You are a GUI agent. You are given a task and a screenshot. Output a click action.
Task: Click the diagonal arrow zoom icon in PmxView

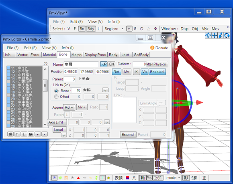point(221,36)
